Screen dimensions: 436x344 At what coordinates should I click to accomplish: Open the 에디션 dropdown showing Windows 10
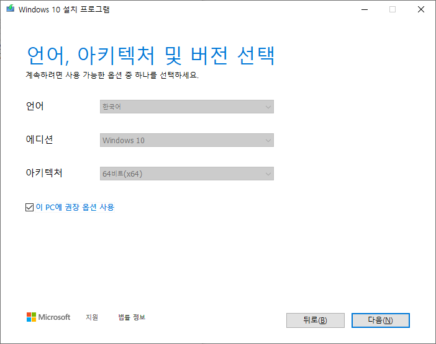click(x=187, y=140)
